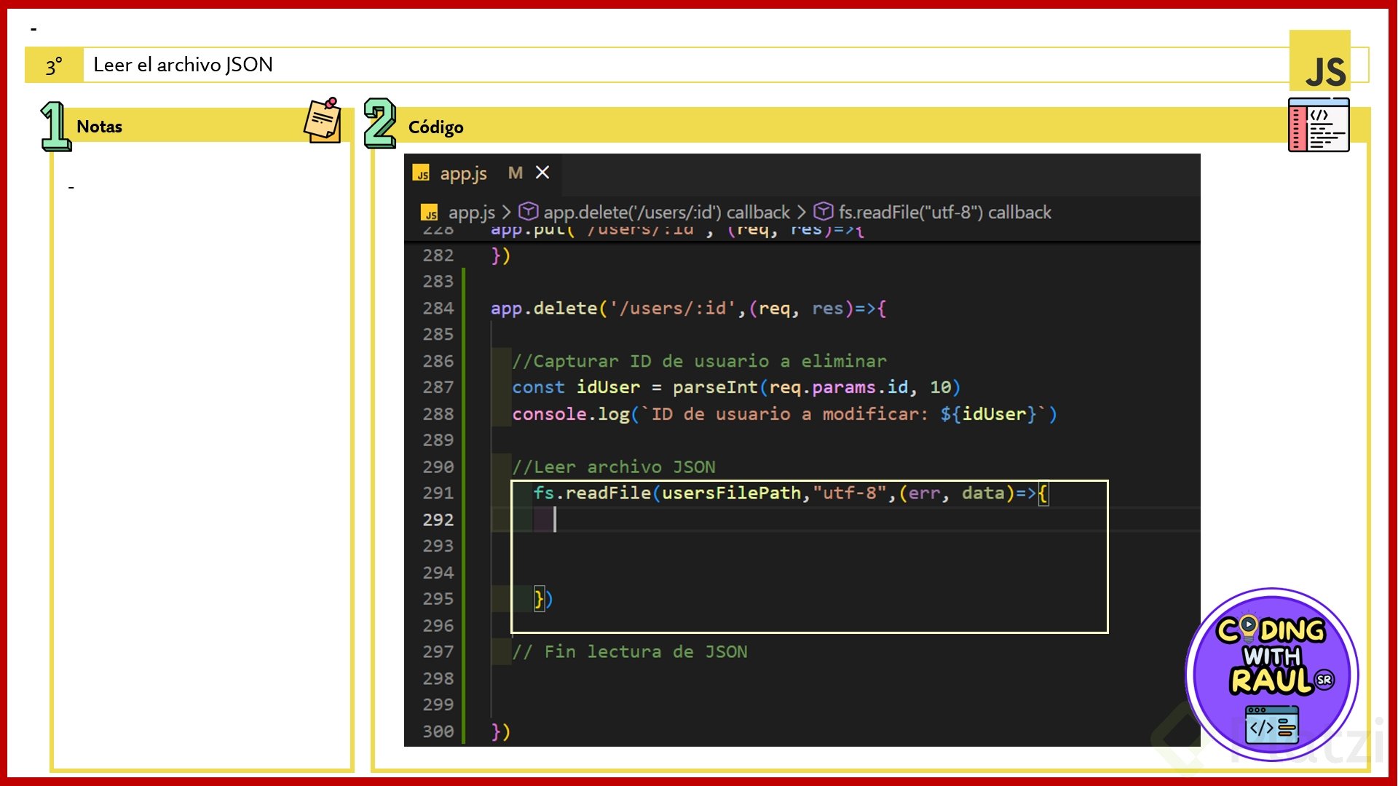Place cursor on fs.readFile line 291
The height and width of the screenshot is (786, 1398).
point(728,493)
